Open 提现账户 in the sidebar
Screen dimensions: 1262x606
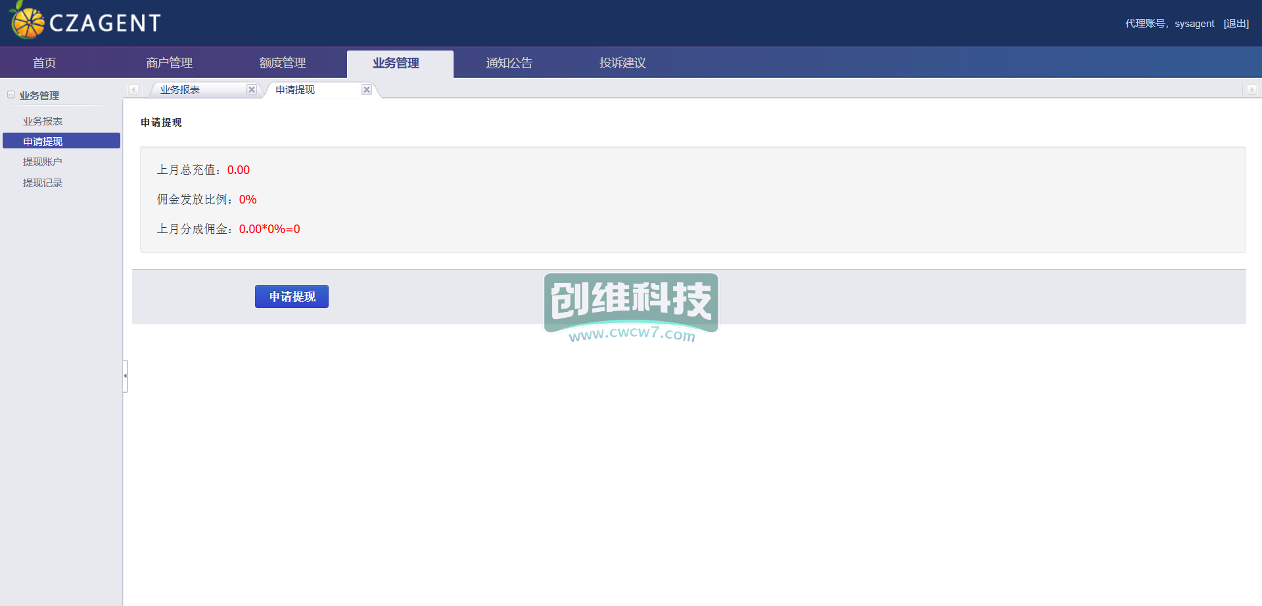pyautogui.click(x=43, y=162)
